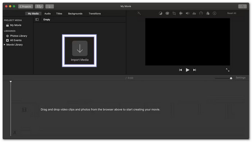Click the Import Media arrow button
This screenshot has height=142, width=252.
coord(80,48)
